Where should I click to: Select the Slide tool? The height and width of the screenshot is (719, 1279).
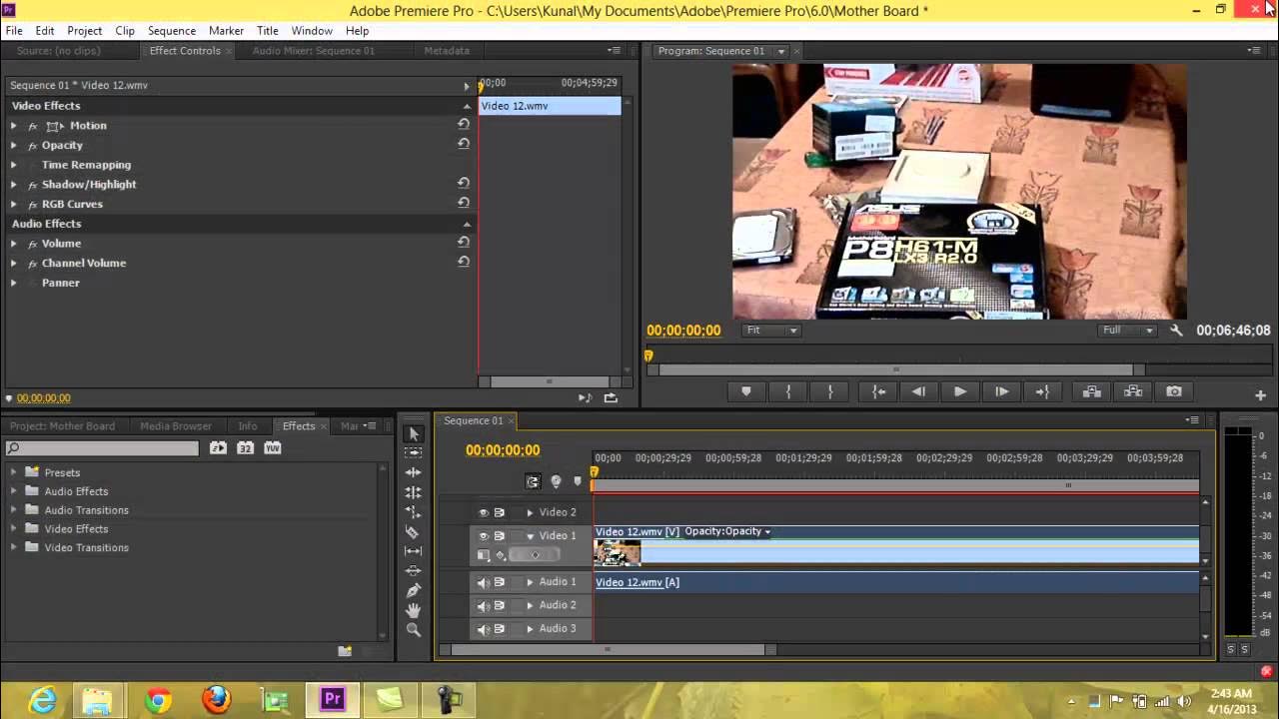414,570
